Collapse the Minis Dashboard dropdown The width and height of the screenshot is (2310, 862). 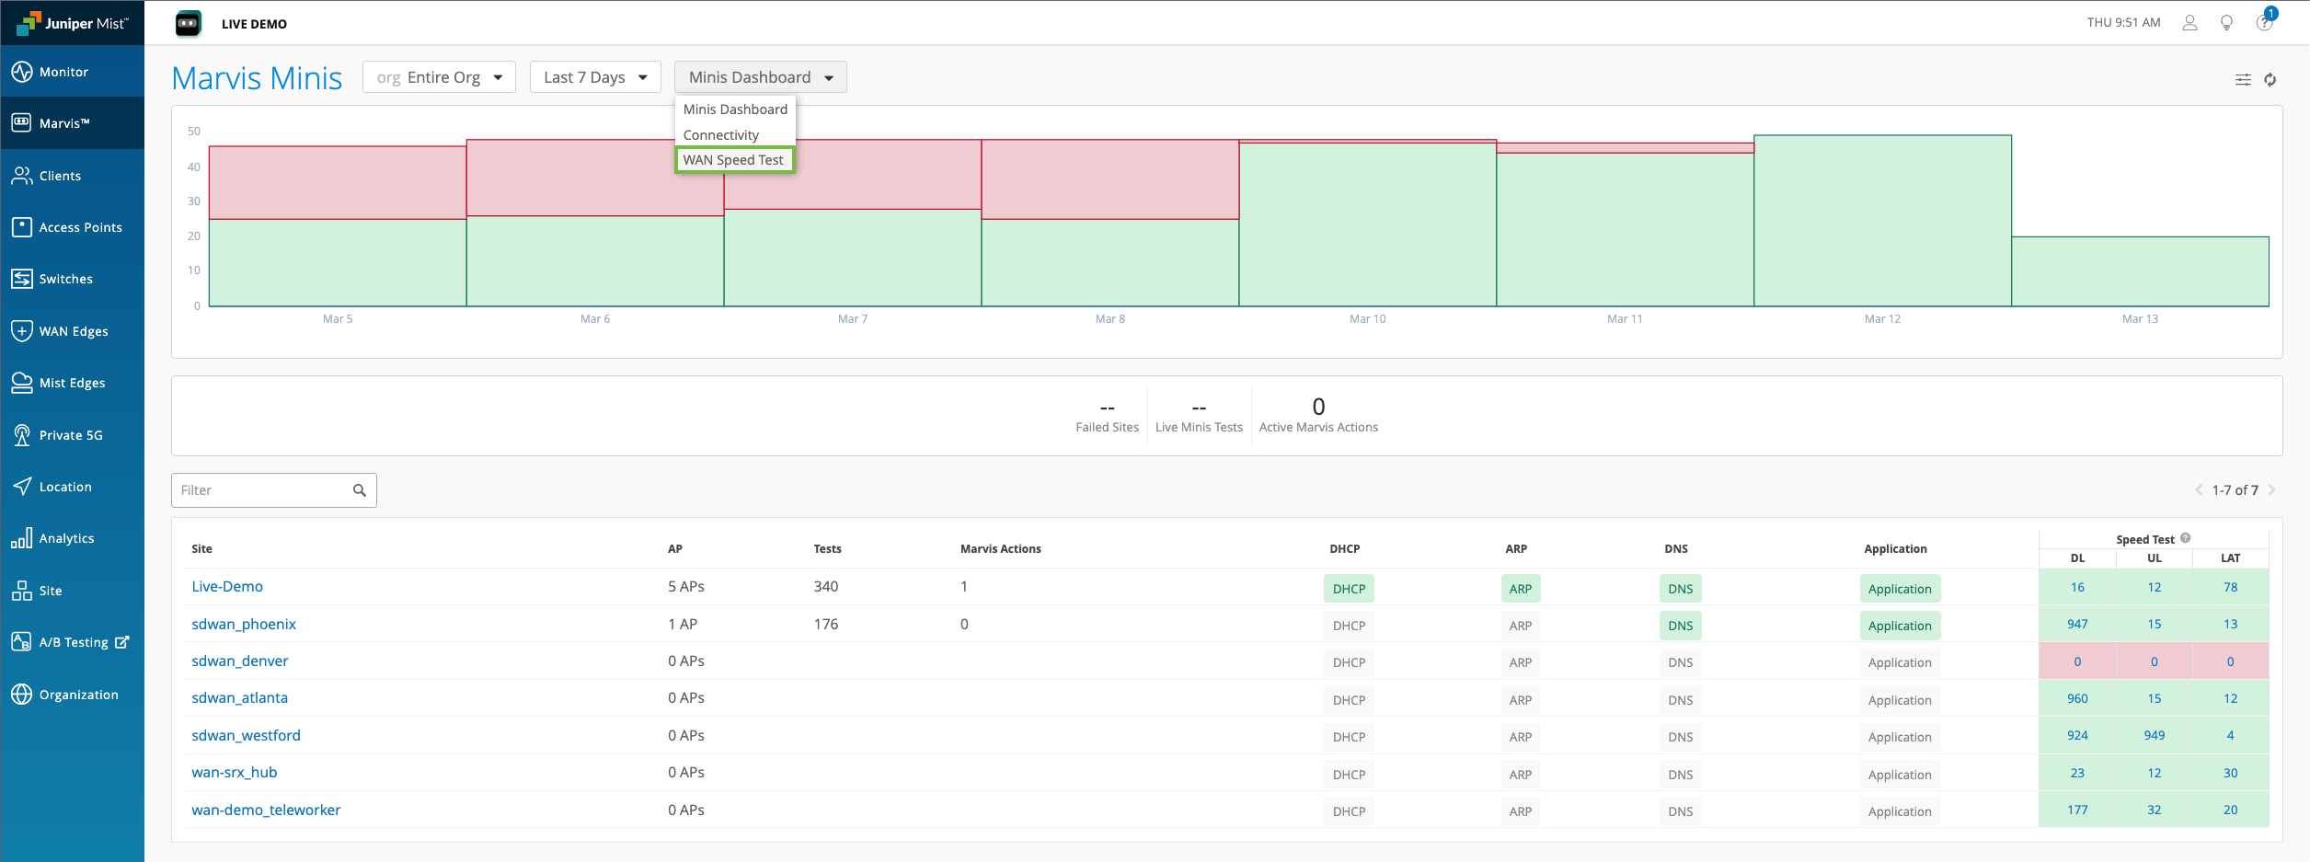click(760, 77)
